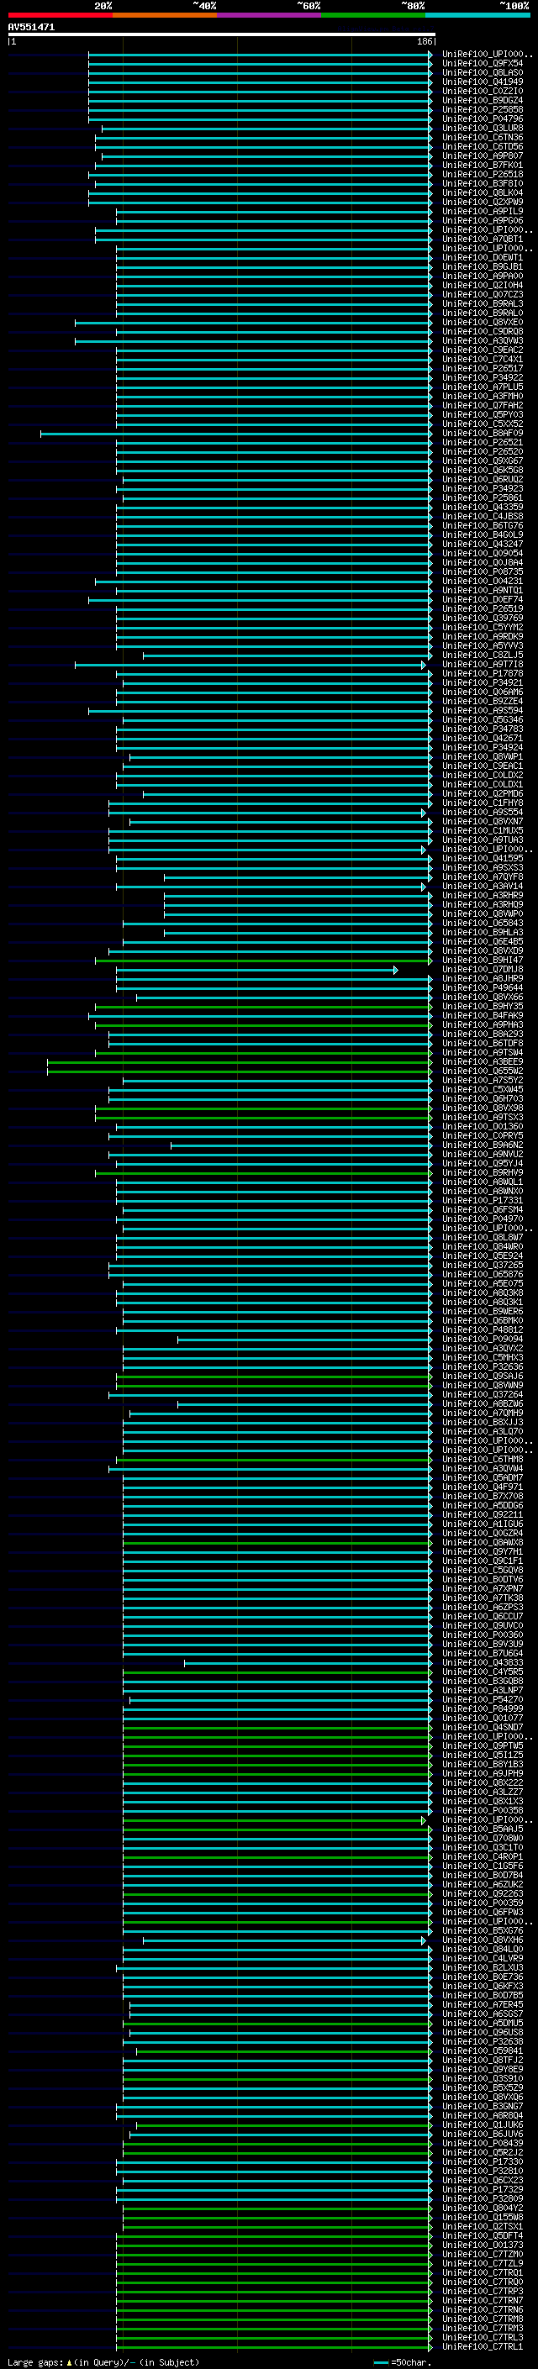The image size is (538, 2369).
Task: Select hit label UniRef100_P84999
Action: click(483, 1709)
